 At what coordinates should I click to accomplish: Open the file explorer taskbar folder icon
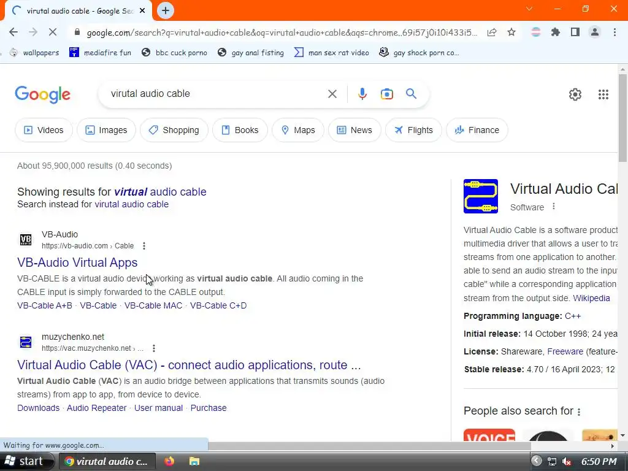click(194, 461)
